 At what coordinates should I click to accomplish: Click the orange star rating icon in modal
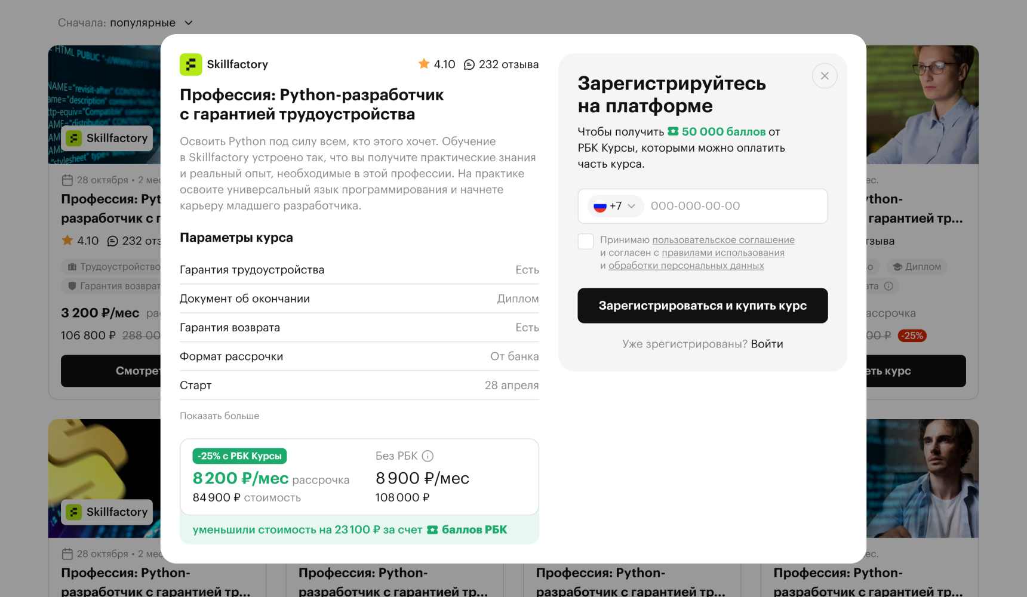[x=424, y=64]
